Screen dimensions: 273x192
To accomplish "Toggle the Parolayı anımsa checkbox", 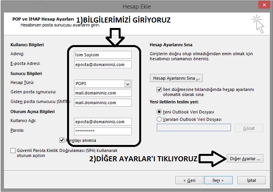I will (62, 140).
